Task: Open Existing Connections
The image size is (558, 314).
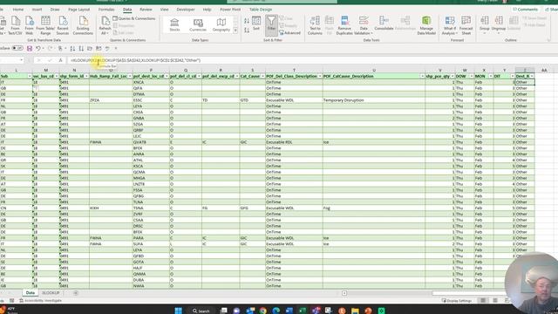Action: point(83,25)
